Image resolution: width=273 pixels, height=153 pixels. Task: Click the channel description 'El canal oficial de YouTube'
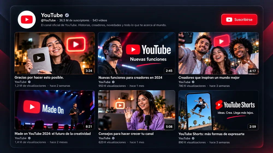tap(103, 25)
